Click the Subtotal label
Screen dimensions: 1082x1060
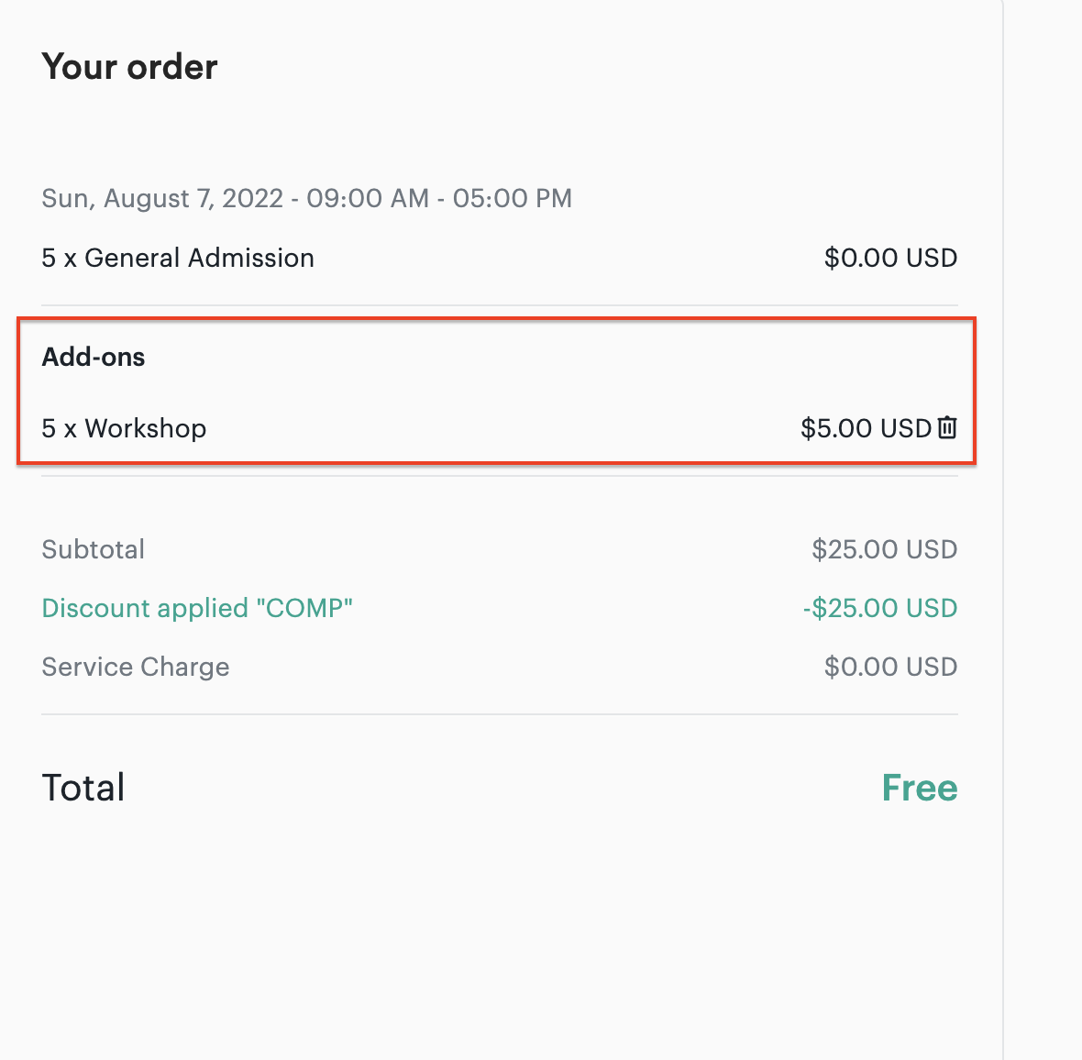coord(94,550)
